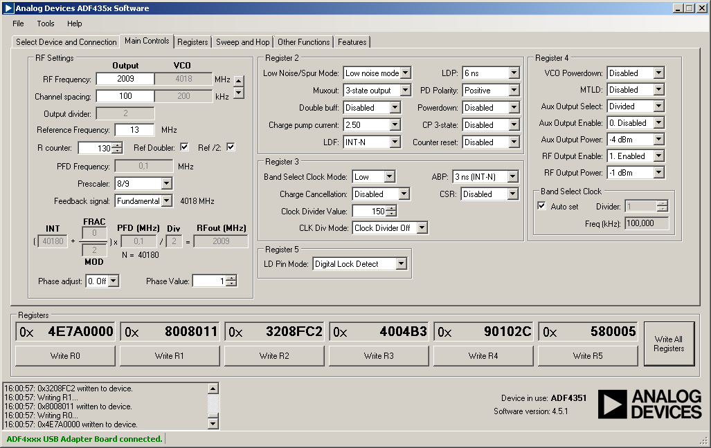711x448 pixels.
Task: Decrease R counter with down spinner
Action: coord(118,151)
